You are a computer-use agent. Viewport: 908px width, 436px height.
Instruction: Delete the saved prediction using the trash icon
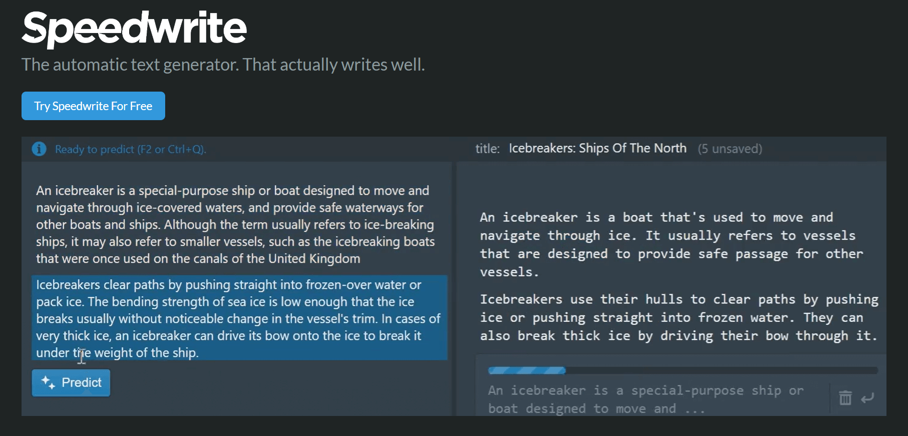[845, 397]
